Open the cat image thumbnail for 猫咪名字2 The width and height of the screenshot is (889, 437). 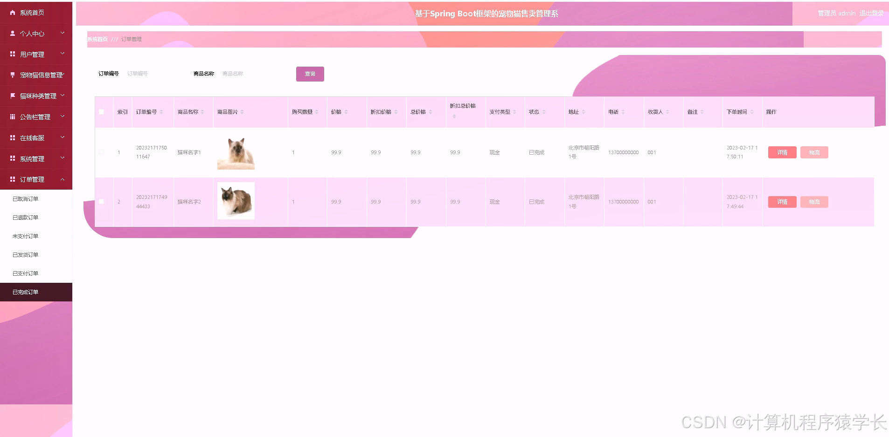[x=236, y=201]
